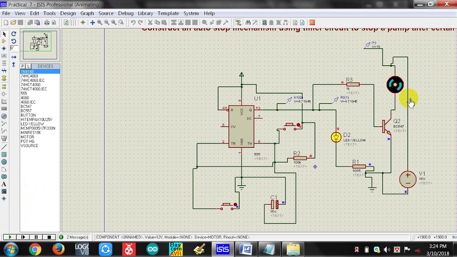Open Microsoft Word from the taskbar

[x=246, y=249]
